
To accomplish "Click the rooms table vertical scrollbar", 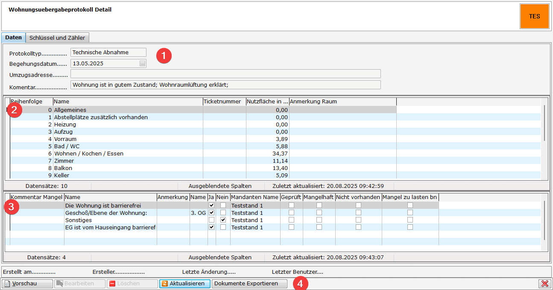I will tap(544, 124).
